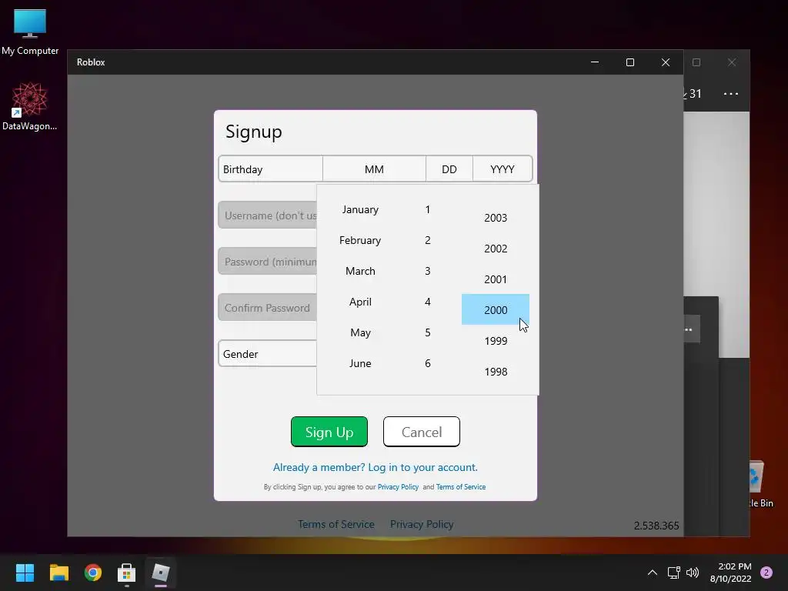
Task: Select January in month list
Action: tap(360, 209)
